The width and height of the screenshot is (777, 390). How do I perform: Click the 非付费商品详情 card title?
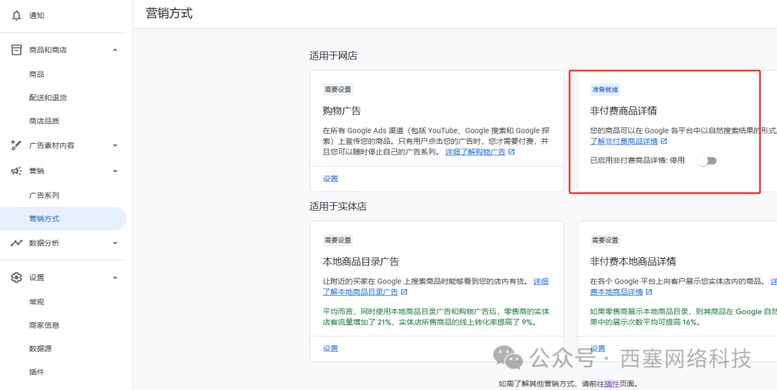click(623, 110)
